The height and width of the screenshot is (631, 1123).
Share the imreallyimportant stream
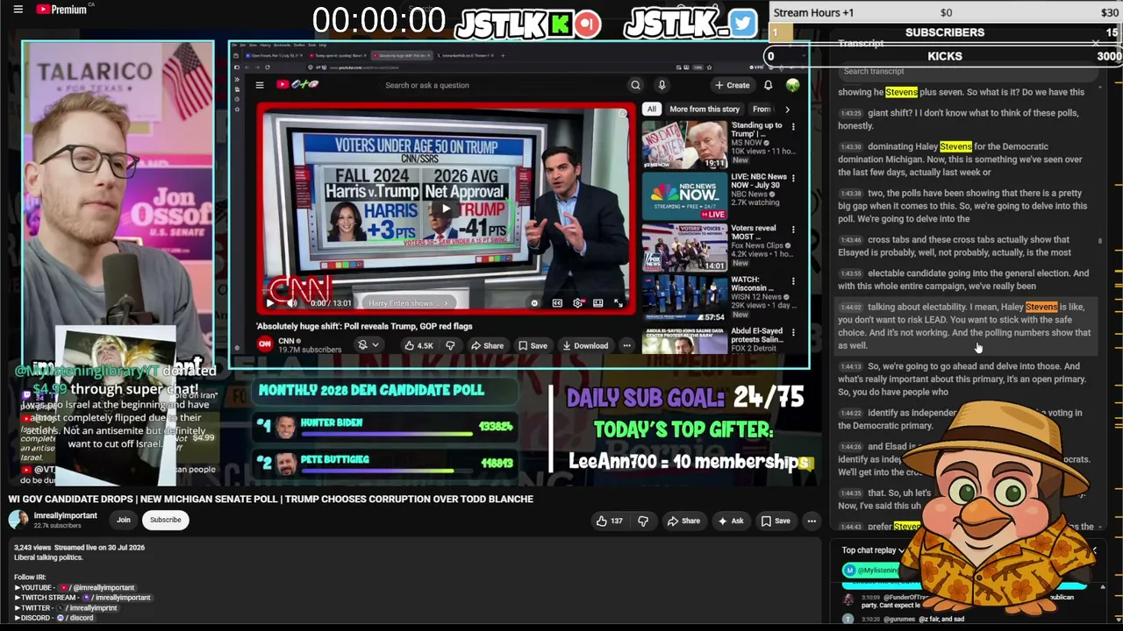[683, 521]
